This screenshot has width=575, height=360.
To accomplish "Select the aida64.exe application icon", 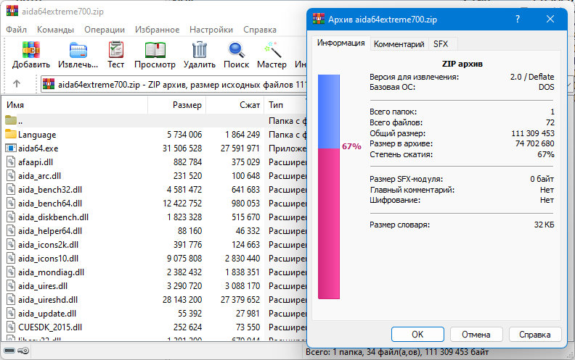I will 11,148.
